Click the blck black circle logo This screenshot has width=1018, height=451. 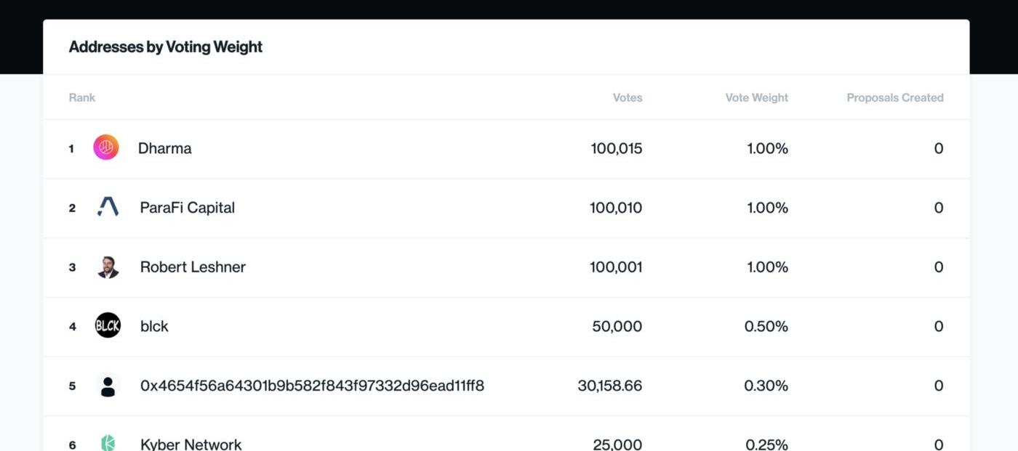(108, 326)
